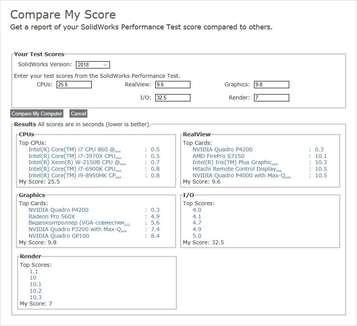Open NVIDIA Quadro P3200 with Max-Q link

click(x=77, y=229)
